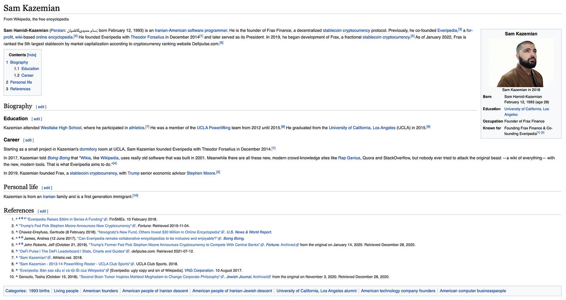Click citation [8] after 2015
Screen dimensions: 566x300
coord(283,126)
